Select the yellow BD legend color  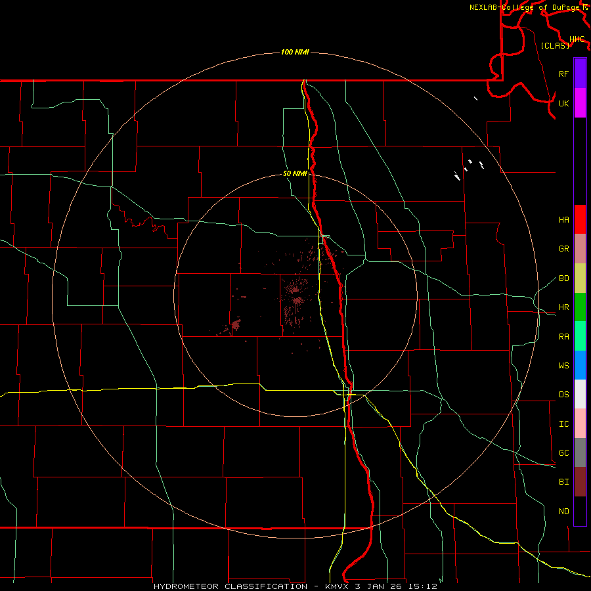pos(580,278)
